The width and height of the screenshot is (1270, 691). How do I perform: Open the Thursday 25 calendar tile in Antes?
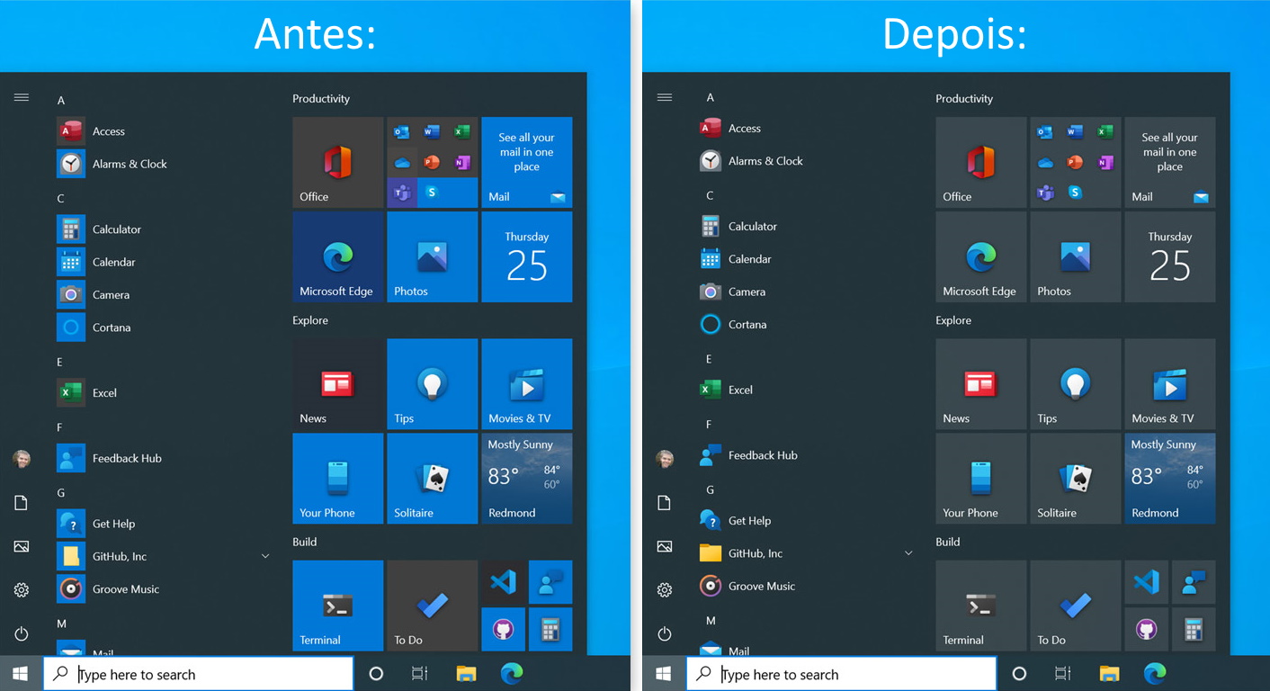527,257
